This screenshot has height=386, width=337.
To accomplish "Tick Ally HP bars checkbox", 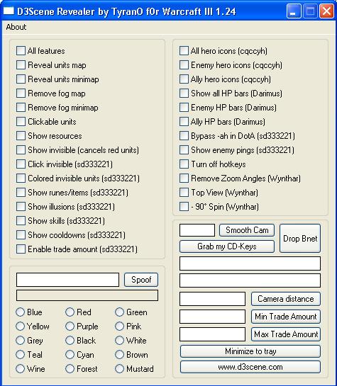I will click(x=184, y=122).
